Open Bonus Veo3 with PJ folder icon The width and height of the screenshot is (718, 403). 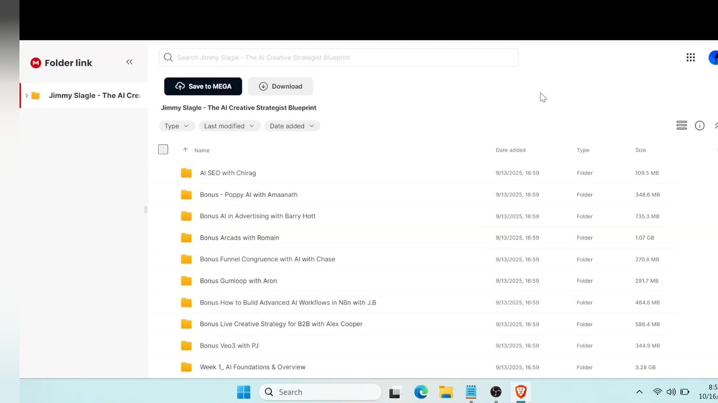[x=186, y=346]
